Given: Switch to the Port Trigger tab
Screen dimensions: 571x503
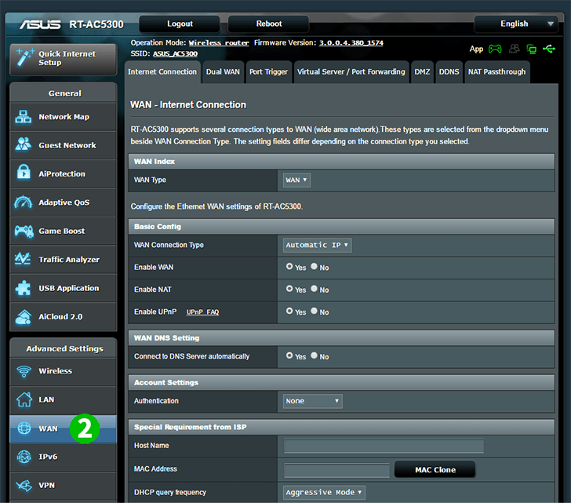Looking at the screenshot, I should click(x=268, y=71).
